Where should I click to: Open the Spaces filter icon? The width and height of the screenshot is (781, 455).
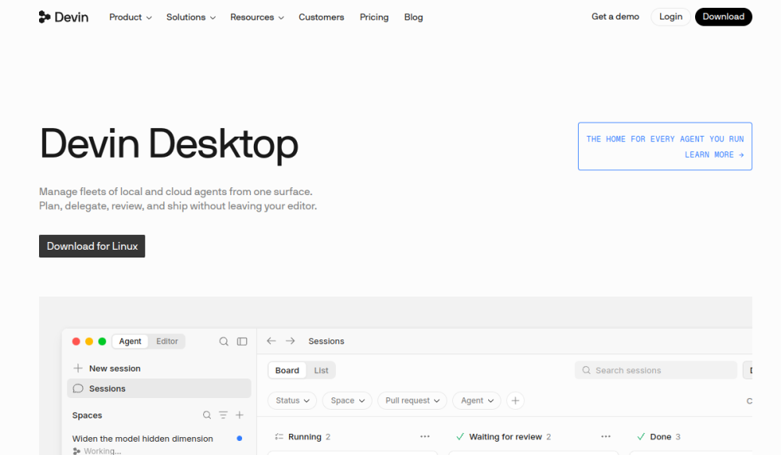tap(223, 415)
